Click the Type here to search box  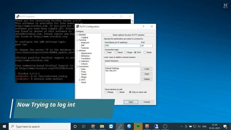[x=40, y=126]
